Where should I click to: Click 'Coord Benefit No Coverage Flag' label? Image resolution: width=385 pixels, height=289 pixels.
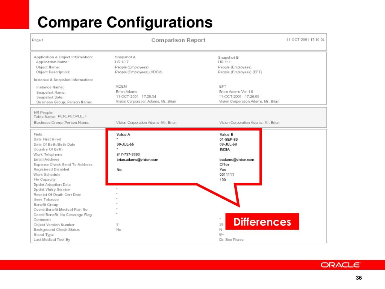63,215
